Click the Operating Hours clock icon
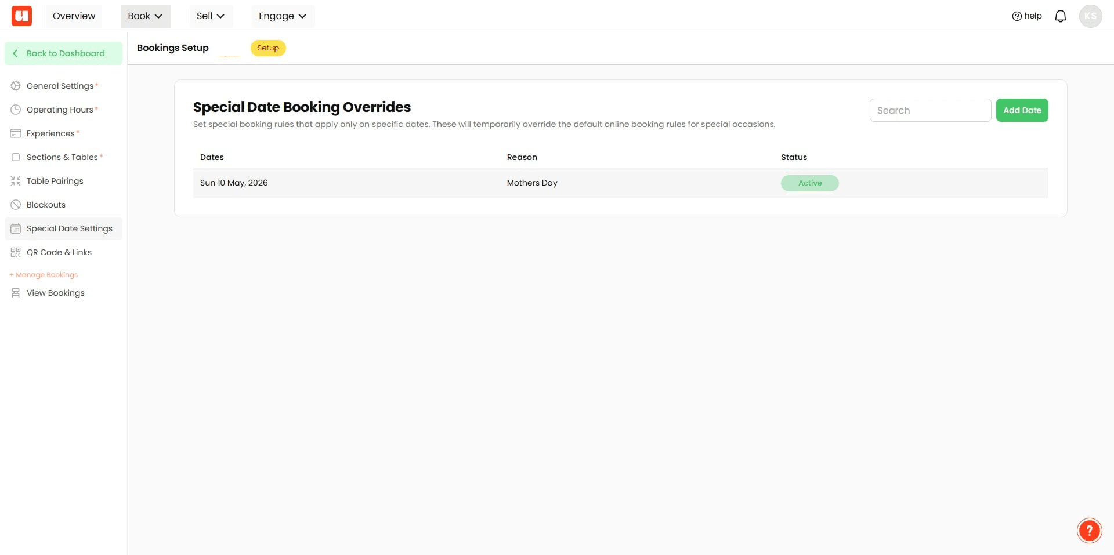The width and height of the screenshot is (1114, 555). [x=16, y=110]
